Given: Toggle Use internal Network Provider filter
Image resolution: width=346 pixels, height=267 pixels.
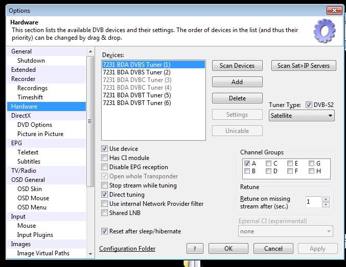Looking at the screenshot, I should click(105, 204).
